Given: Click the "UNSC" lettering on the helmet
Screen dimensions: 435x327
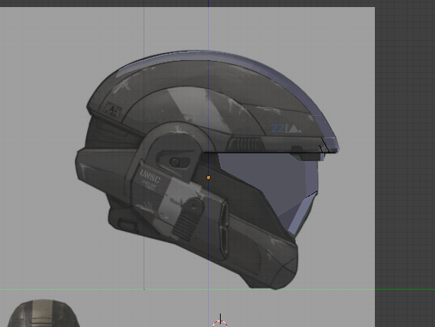Looking at the screenshot, I should pyautogui.click(x=150, y=177).
